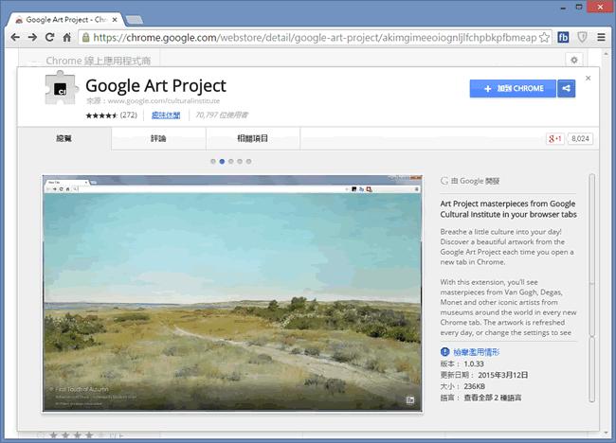Bookmark this page with the star icon

[545, 37]
